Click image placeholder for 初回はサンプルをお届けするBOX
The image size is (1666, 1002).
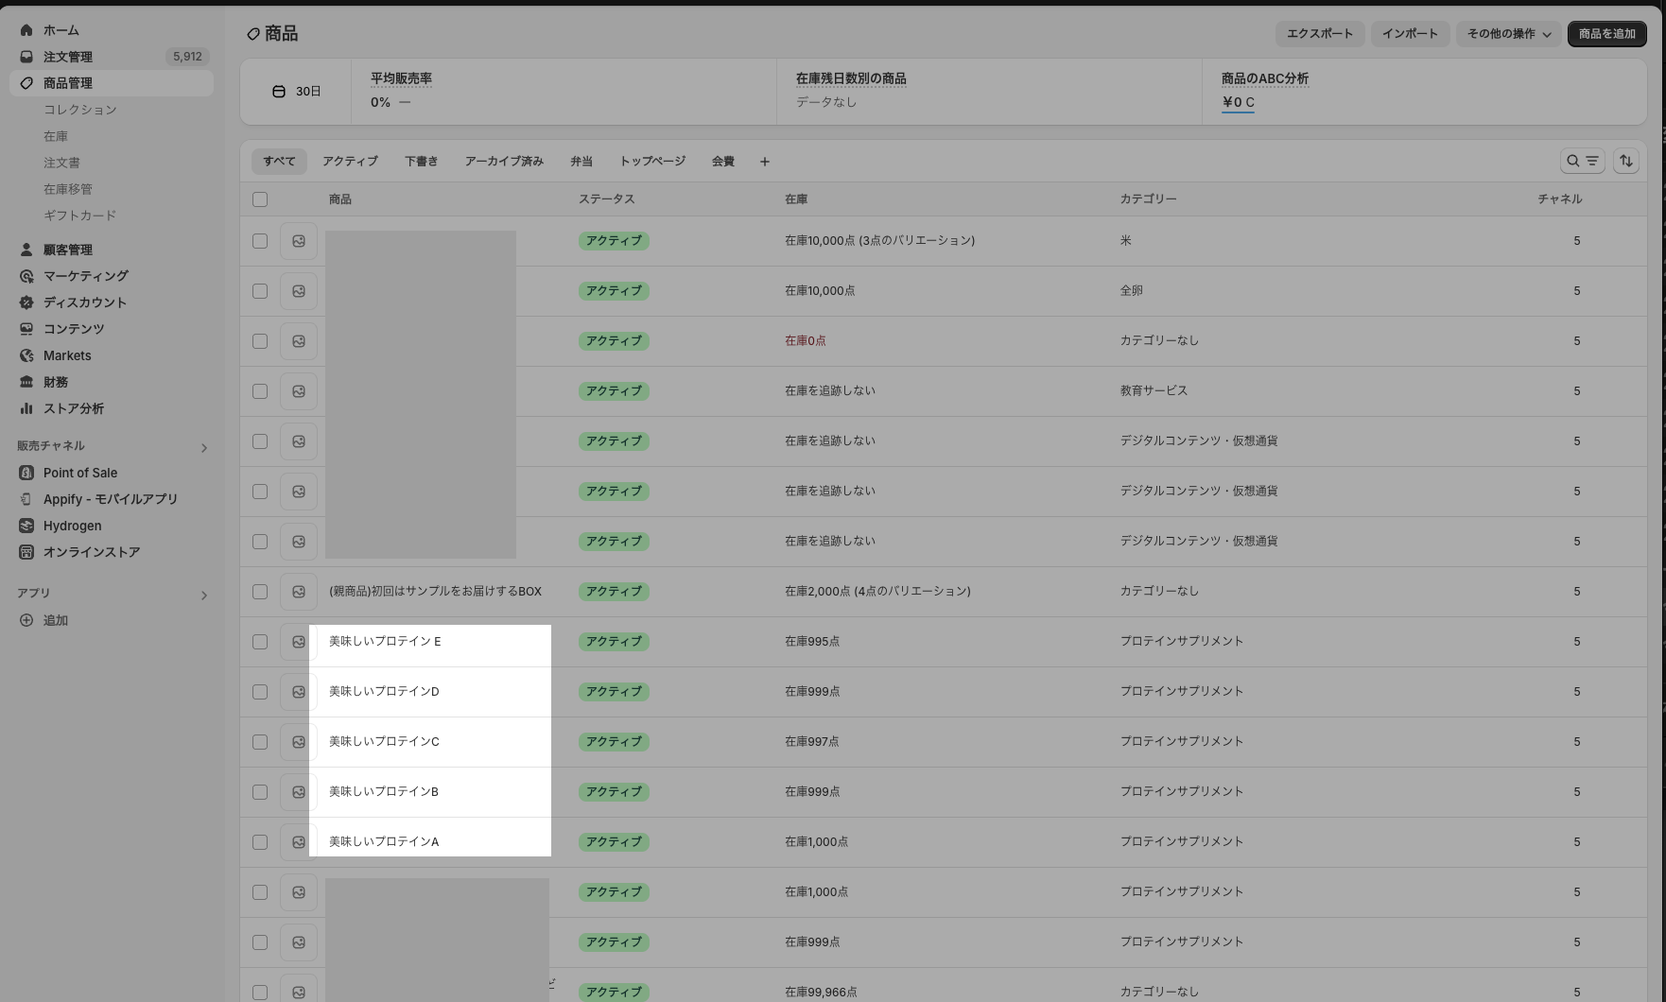[x=299, y=592]
